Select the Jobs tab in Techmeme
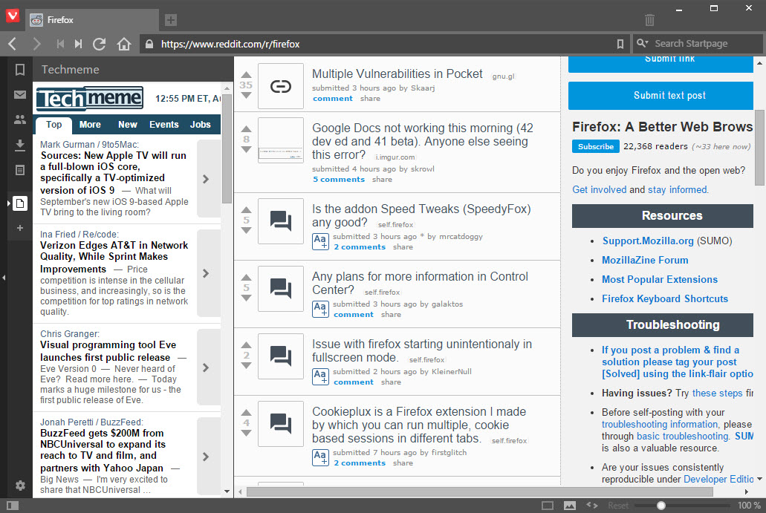The image size is (766, 513). 201,125
